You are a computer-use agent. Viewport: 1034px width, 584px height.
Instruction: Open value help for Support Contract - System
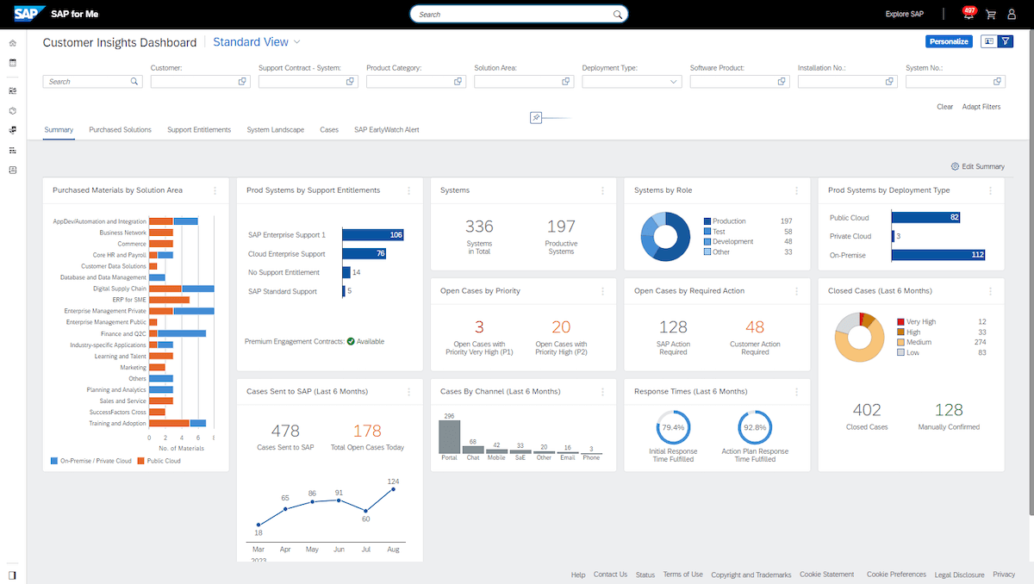[351, 82]
